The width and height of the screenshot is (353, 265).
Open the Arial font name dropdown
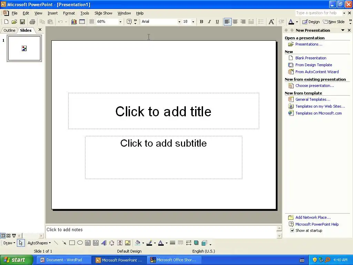179,22
